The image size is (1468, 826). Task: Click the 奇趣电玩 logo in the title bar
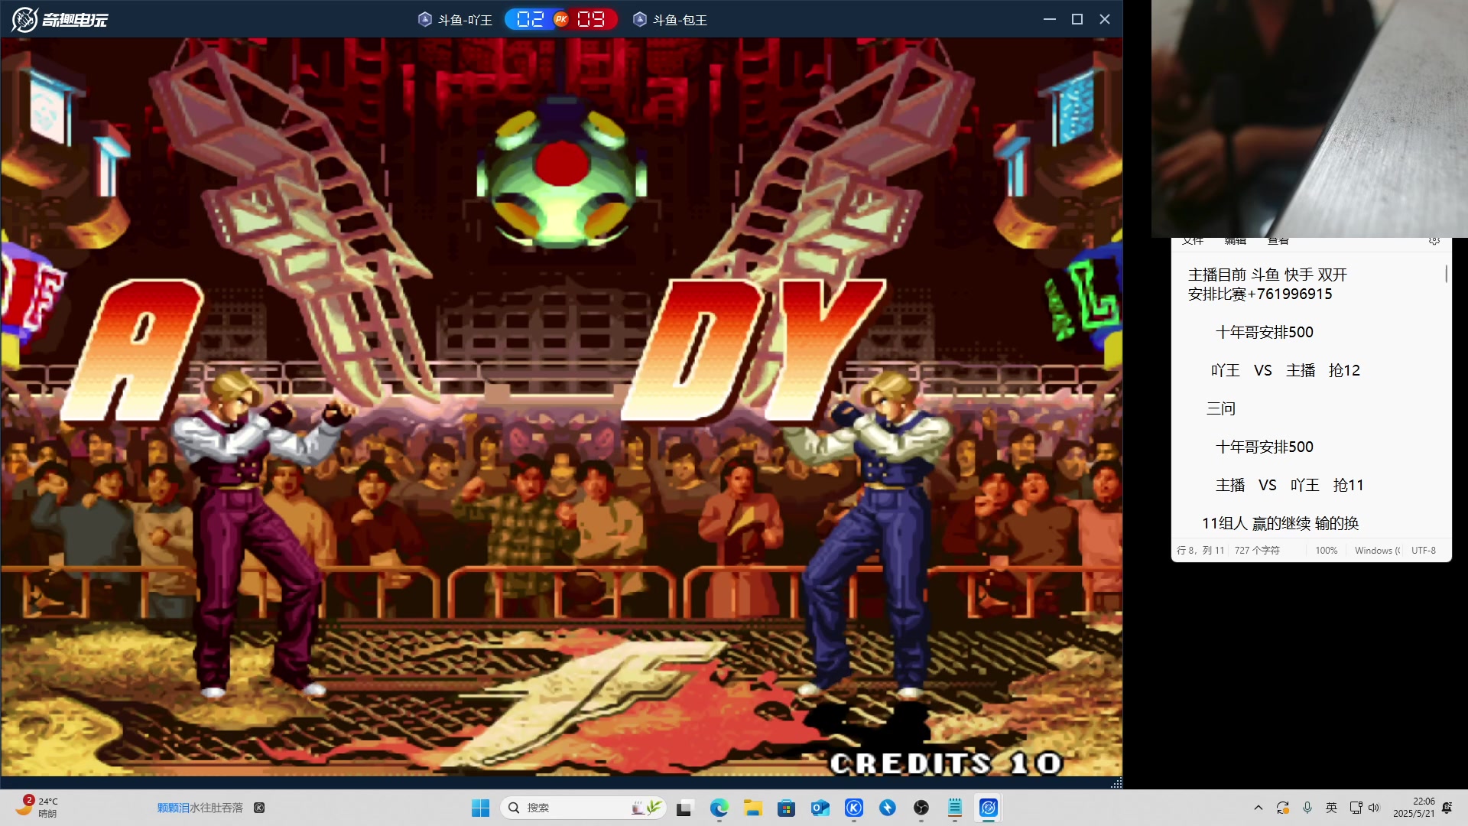[x=60, y=19]
